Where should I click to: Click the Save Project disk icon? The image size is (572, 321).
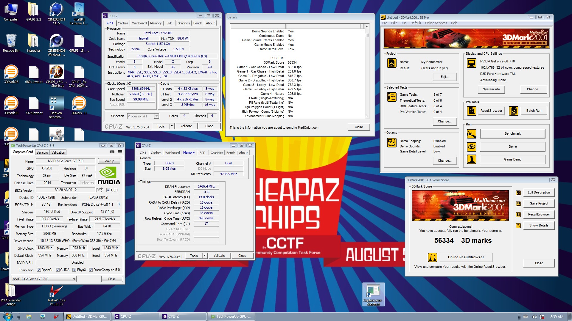(x=518, y=204)
